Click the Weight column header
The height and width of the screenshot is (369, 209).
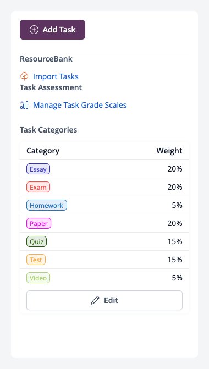click(x=169, y=151)
